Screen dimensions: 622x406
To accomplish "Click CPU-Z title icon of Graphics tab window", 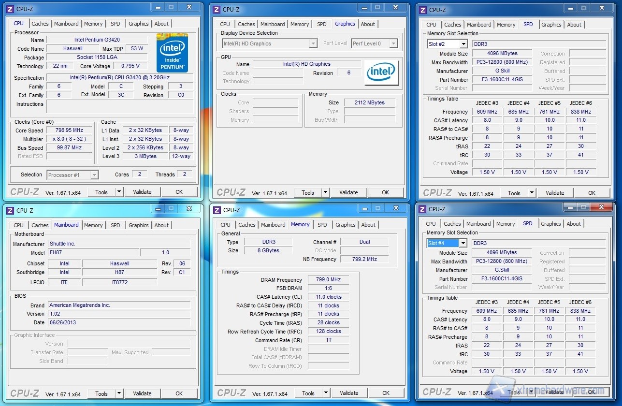I will (217, 10).
